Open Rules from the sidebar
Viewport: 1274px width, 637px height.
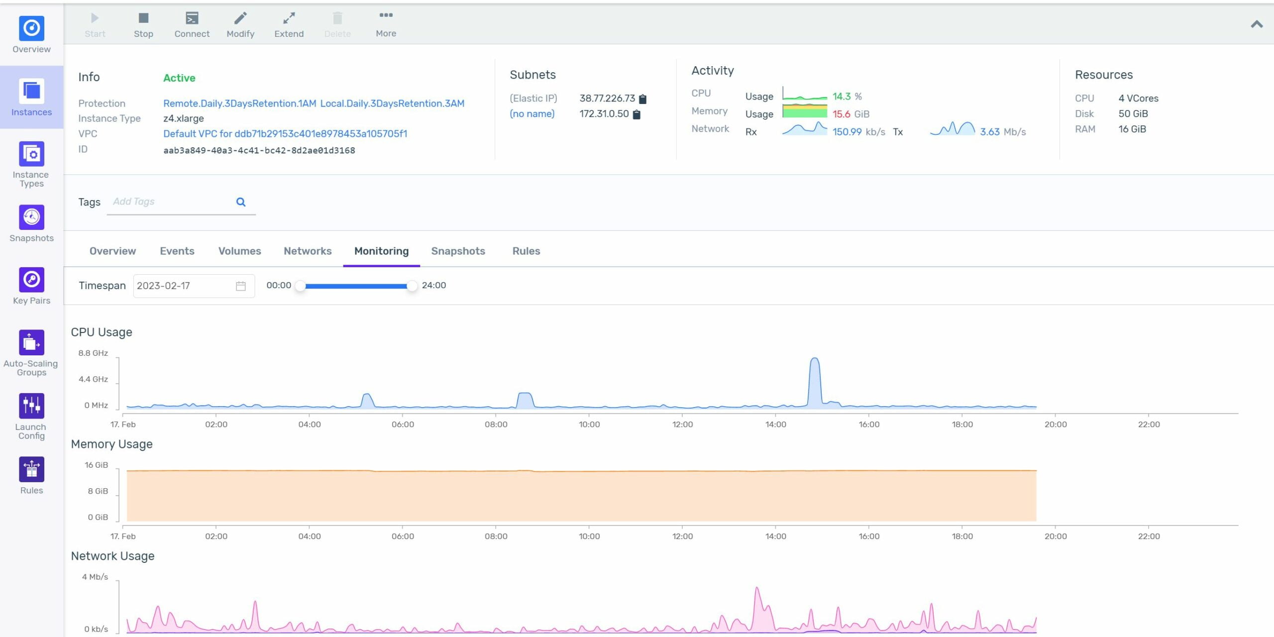tap(31, 476)
